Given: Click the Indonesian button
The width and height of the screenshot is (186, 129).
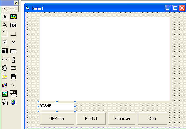Looking at the screenshot, I should [x=122, y=119].
